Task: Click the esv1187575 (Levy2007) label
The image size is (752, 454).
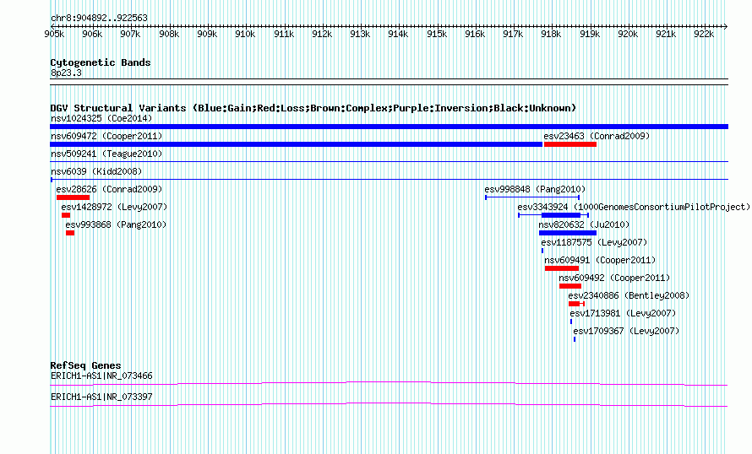Action: coord(594,242)
